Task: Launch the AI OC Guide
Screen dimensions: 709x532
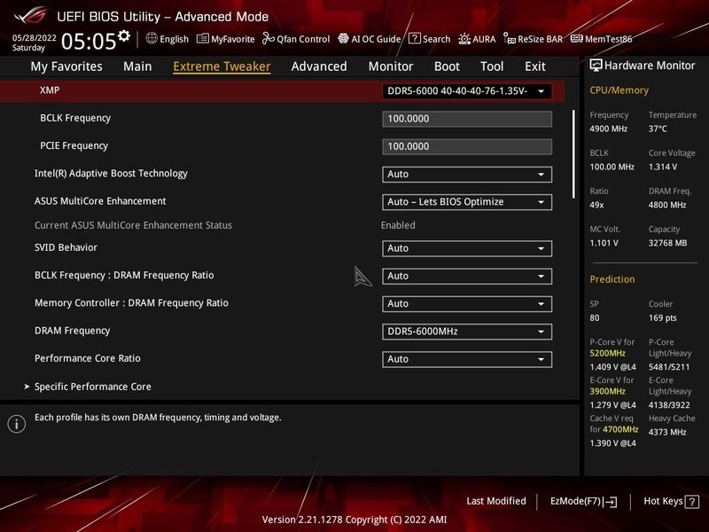Action: click(378, 38)
